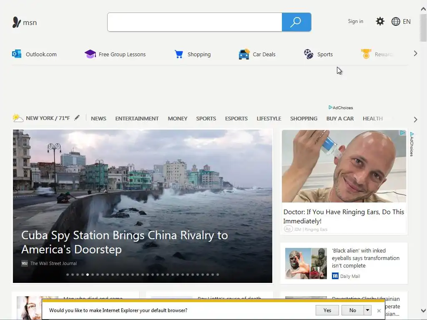This screenshot has height=320, width=427.
Task: Open the dropdown arrow next to No
Action: pos(367,310)
